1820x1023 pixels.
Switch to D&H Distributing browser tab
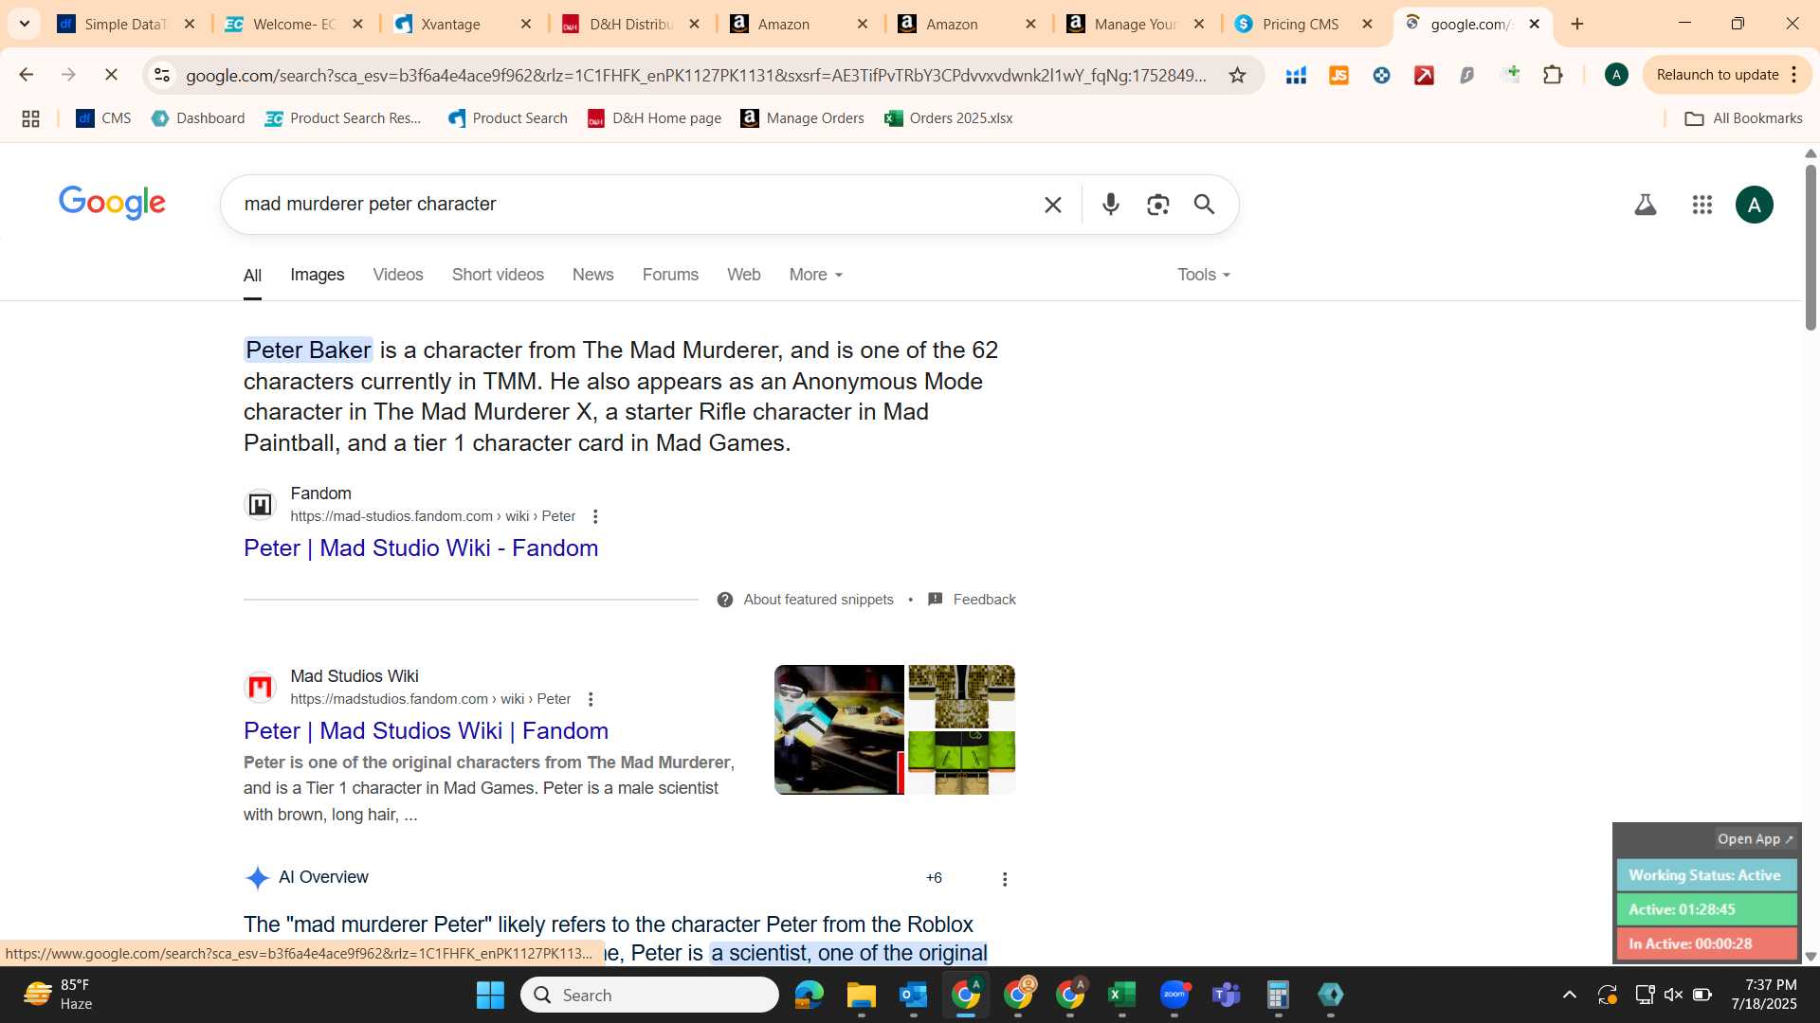630,24
